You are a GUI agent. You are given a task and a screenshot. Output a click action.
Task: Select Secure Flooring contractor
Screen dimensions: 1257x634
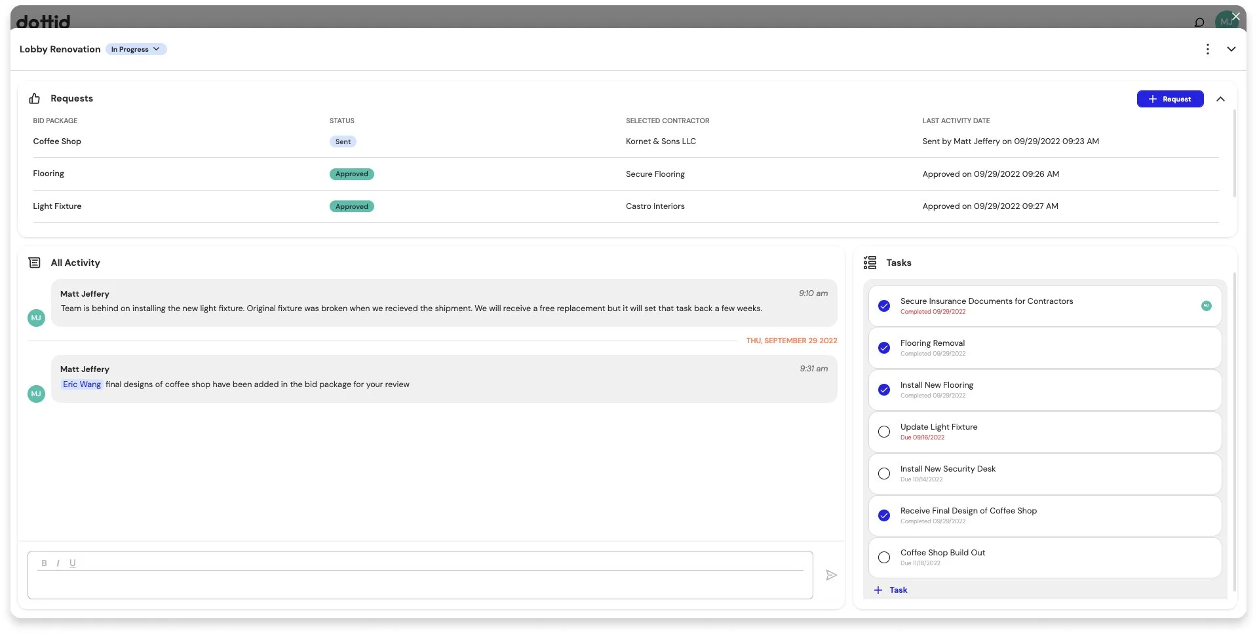655,174
